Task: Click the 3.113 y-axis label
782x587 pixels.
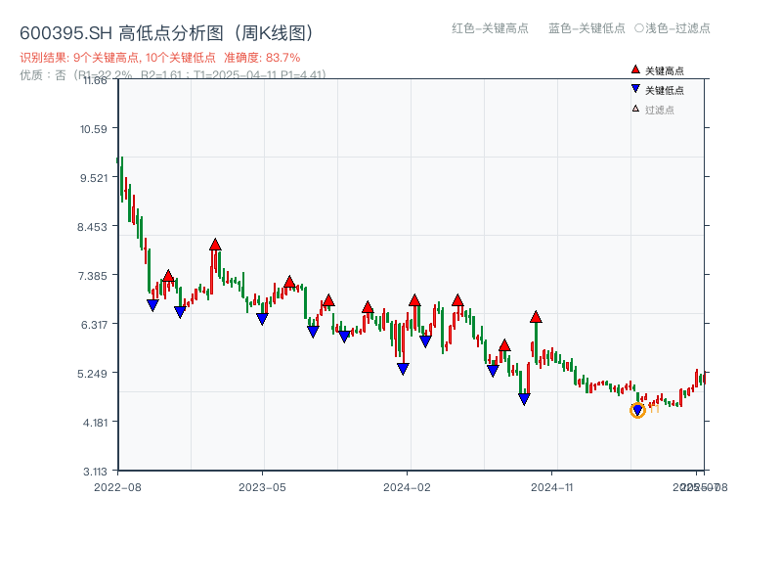Action: click(x=95, y=472)
